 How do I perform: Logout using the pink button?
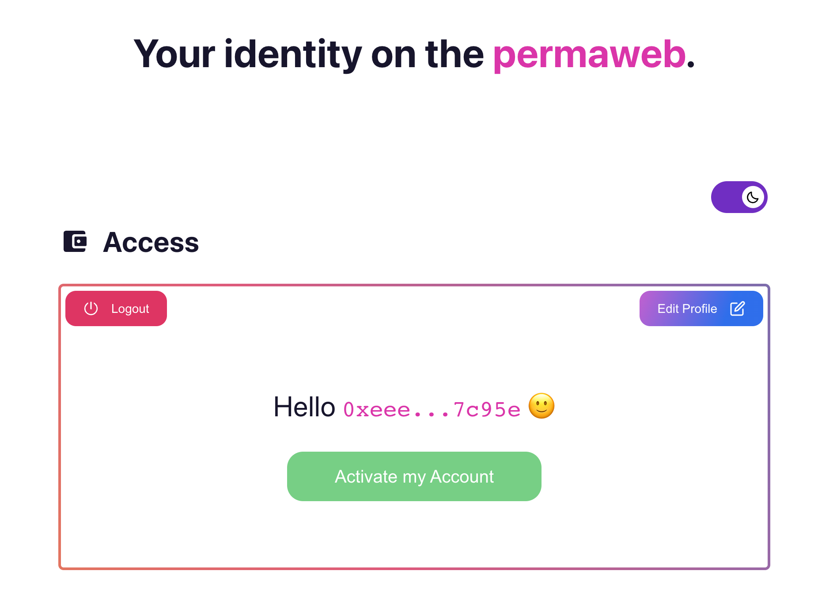[x=116, y=308]
